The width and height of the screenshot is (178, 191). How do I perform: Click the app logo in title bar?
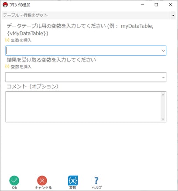click(5, 5)
